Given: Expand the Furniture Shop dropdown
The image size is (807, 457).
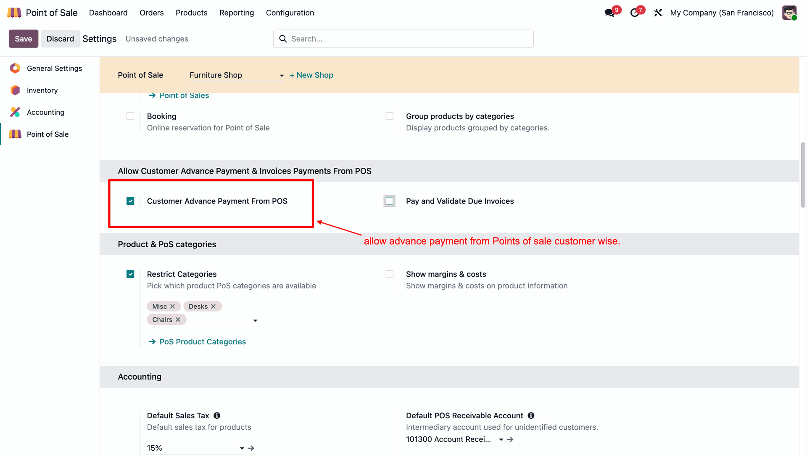Looking at the screenshot, I should (282, 76).
